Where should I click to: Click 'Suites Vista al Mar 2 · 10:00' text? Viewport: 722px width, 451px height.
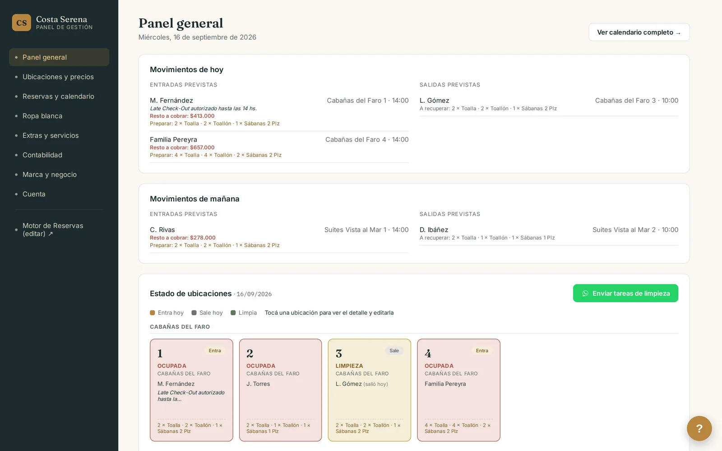pyautogui.click(x=635, y=230)
